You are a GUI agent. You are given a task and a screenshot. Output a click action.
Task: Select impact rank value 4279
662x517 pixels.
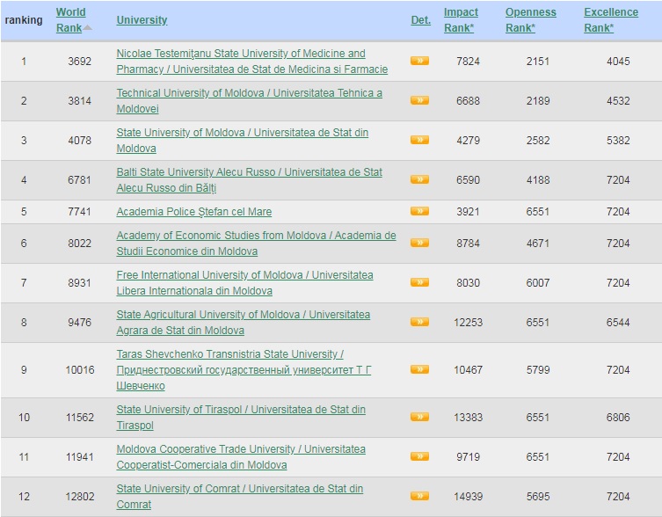point(469,140)
